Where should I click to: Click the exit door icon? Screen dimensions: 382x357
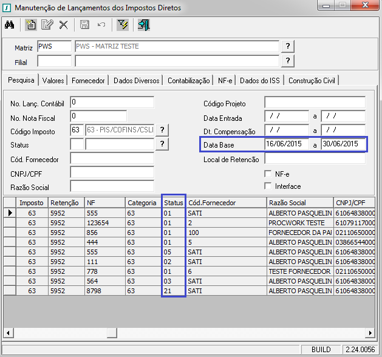click(143, 25)
